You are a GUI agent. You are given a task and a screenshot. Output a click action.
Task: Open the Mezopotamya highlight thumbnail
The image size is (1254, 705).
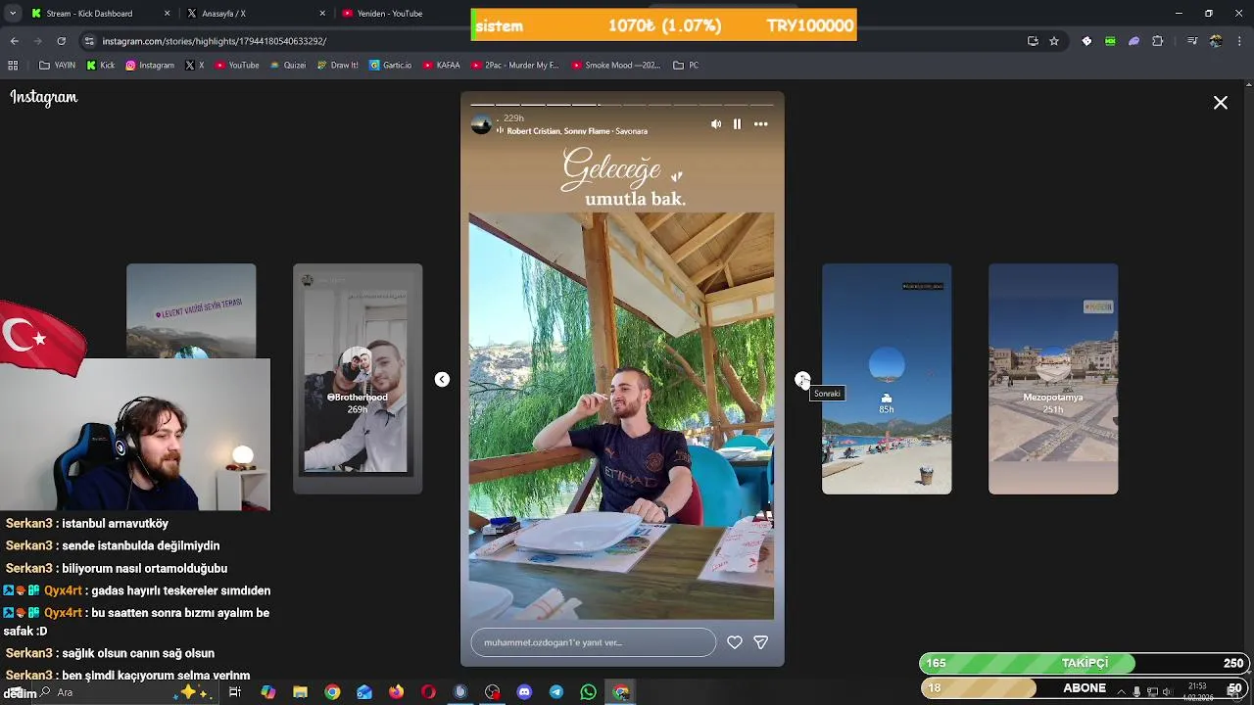pos(1053,379)
